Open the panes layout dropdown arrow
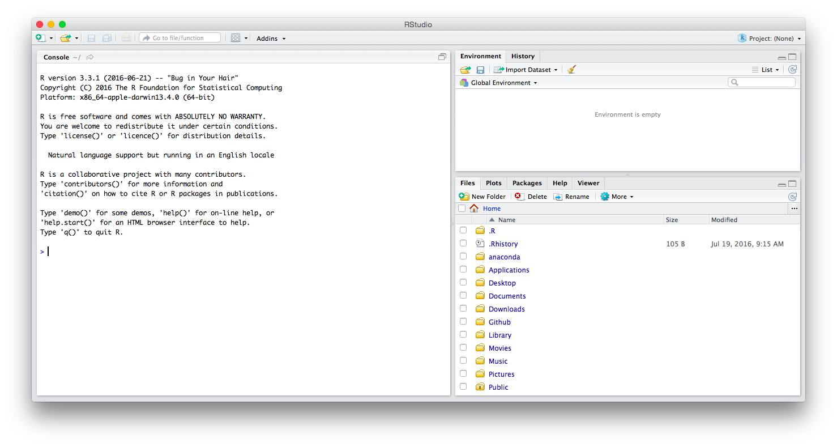Screen dimensions: 837x447 pos(246,39)
